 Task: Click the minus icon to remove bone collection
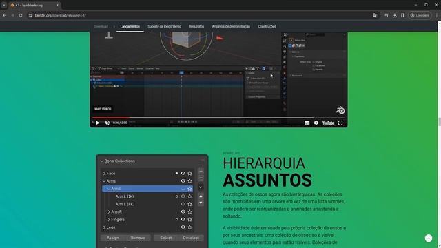[x=201, y=178]
